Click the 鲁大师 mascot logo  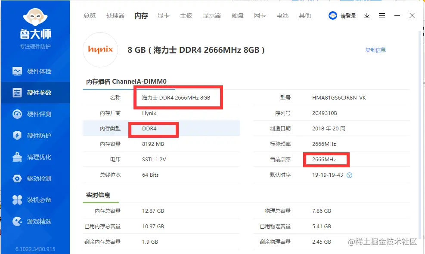(35, 17)
